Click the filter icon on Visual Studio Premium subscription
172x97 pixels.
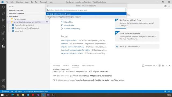(x=47, y=22)
